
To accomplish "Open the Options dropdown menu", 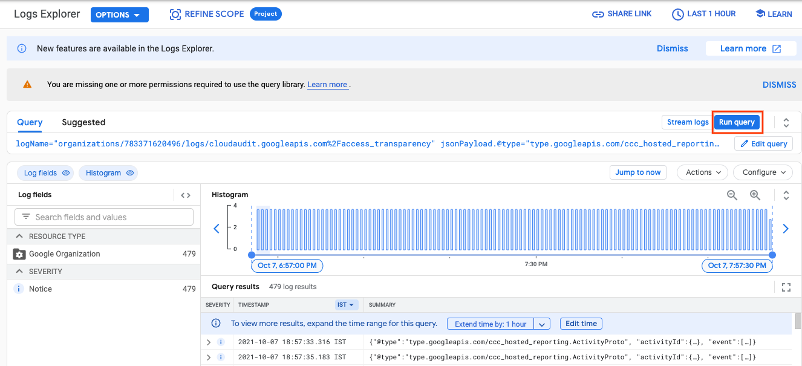I will [x=119, y=15].
